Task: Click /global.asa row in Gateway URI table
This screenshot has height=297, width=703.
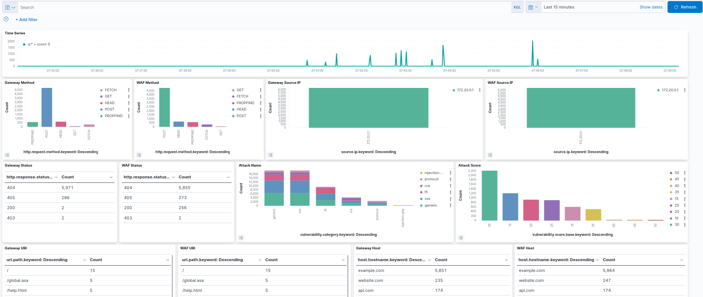Action: coord(88,280)
